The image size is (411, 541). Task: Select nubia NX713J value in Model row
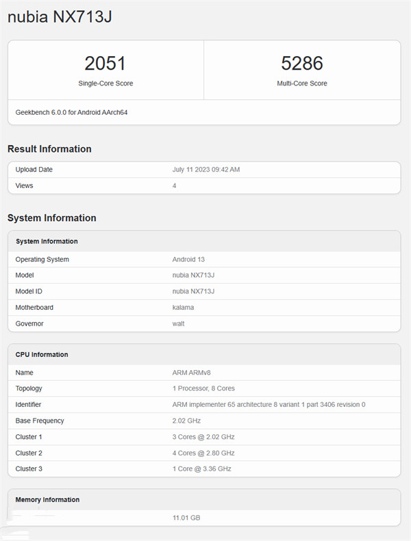coord(193,275)
